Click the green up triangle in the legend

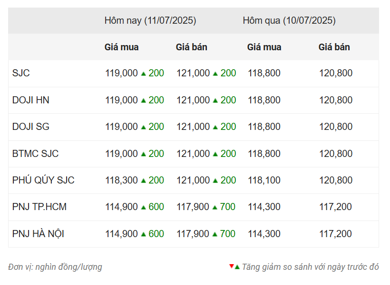click(x=237, y=267)
